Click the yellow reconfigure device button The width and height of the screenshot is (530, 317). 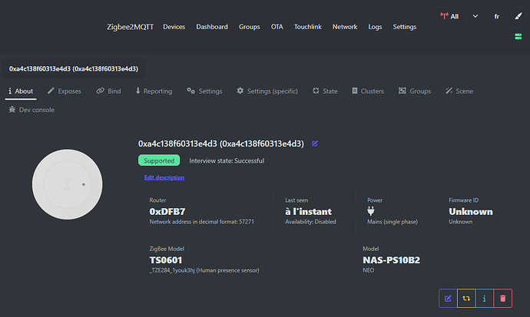click(x=466, y=298)
